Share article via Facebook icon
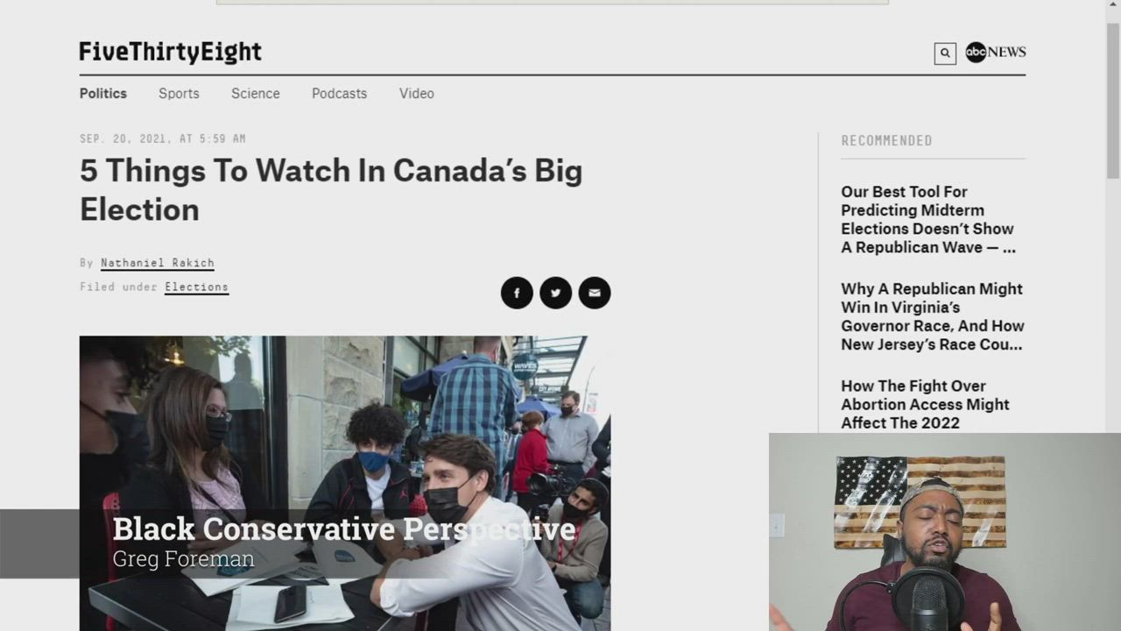 [517, 293]
